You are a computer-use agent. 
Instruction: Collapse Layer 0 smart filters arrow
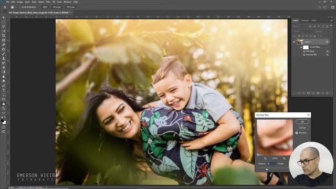330,42
